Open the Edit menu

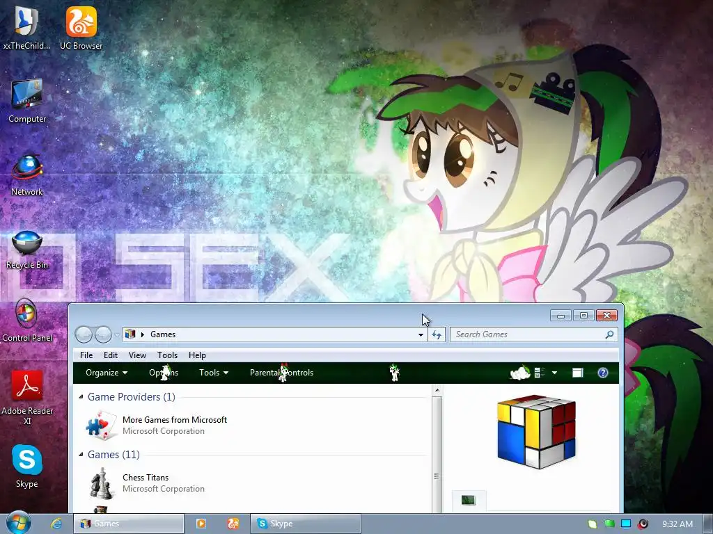coord(111,355)
